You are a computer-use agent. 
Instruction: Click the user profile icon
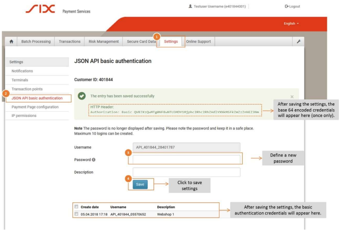point(191,6)
